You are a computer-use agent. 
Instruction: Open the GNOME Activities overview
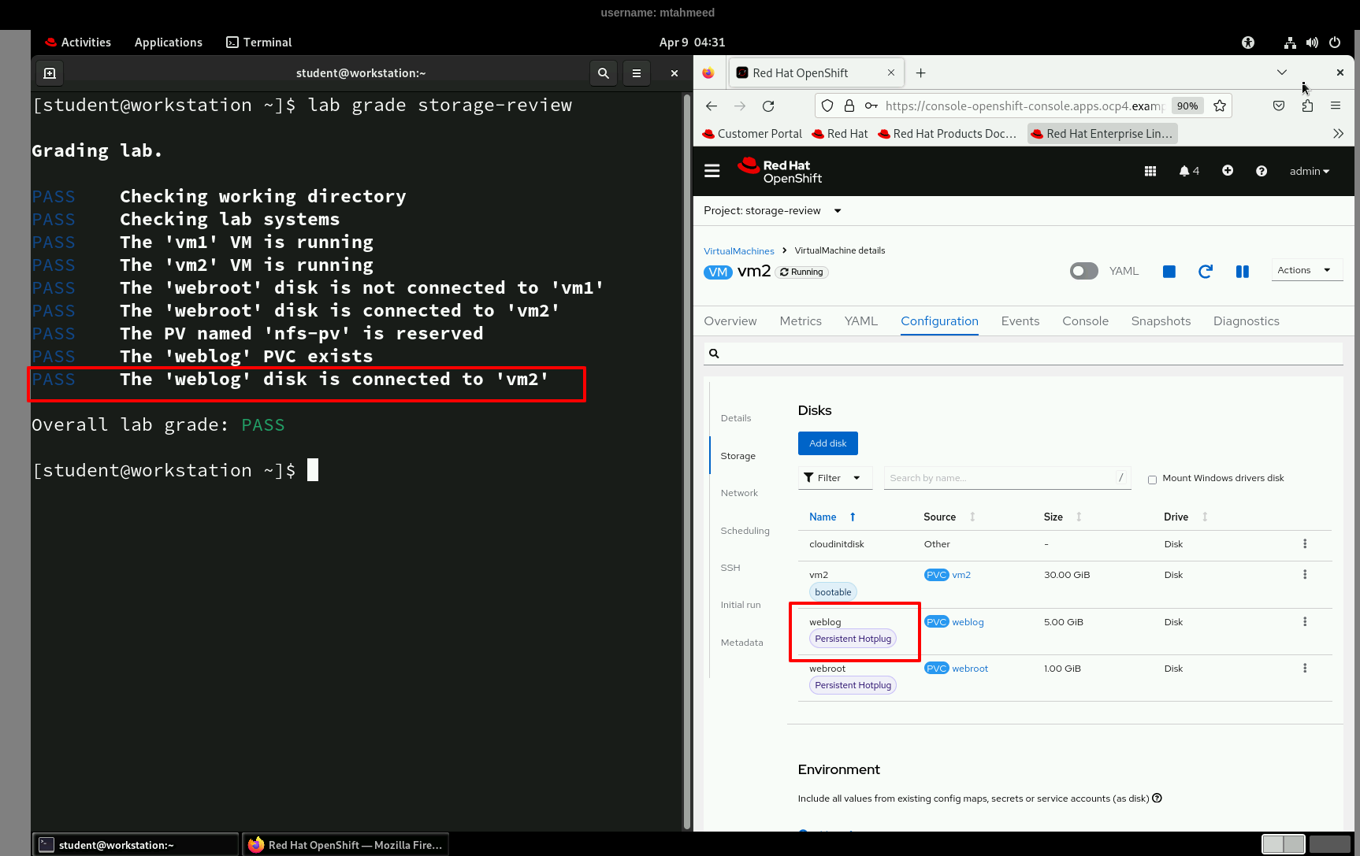(78, 43)
